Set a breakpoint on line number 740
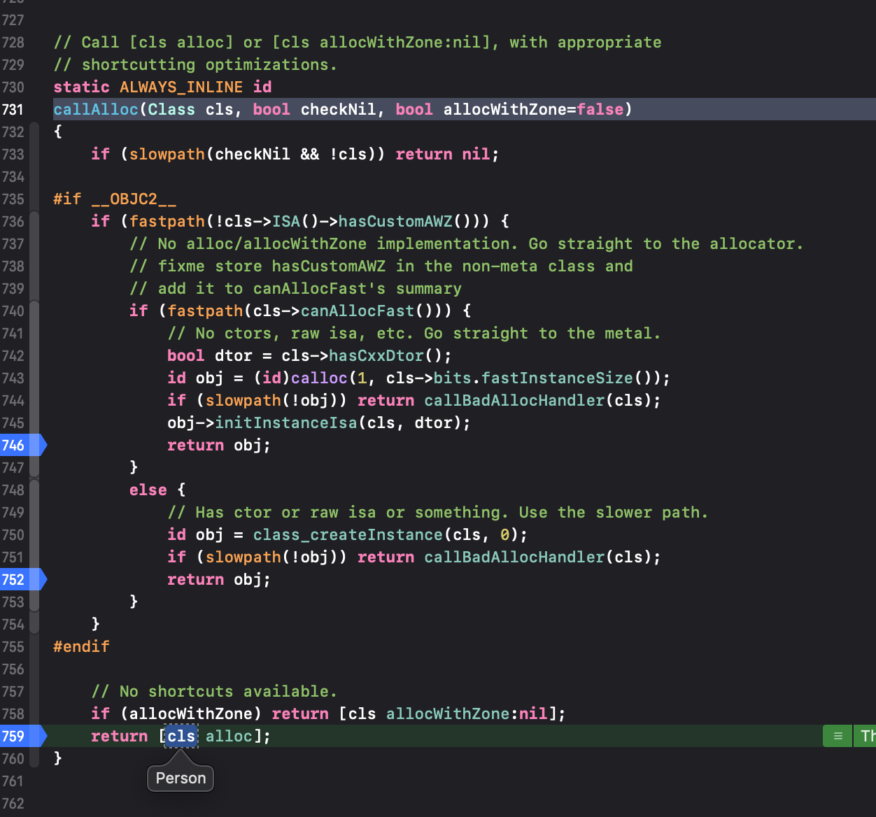 coord(13,311)
